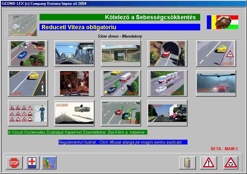Click the exit door icon
Screen dimensions: 247x174
point(188,163)
